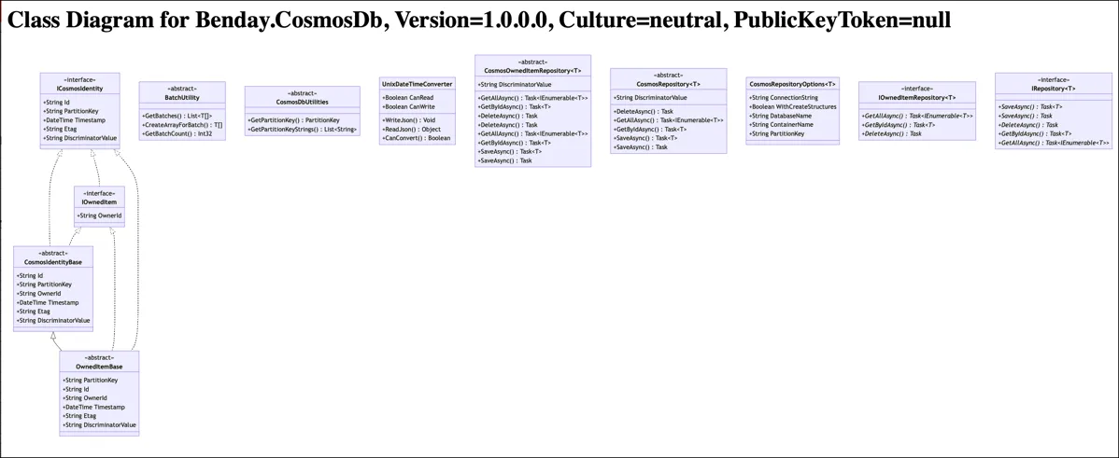Viewport: 1119px width, 458px height.
Task: Select SaveAsync() : Task<T> in IRepository<T>
Action: (x=1029, y=107)
